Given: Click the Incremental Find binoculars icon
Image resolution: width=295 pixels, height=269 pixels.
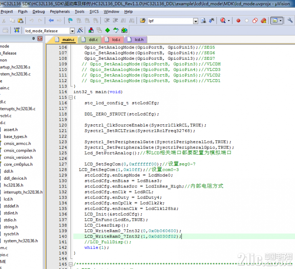Looking at the screenshot, I should (x=212, y=21).
